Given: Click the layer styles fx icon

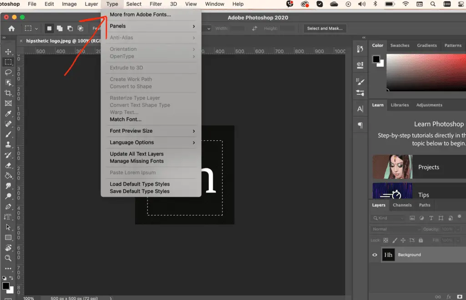Looking at the screenshot, I should [x=449, y=297].
